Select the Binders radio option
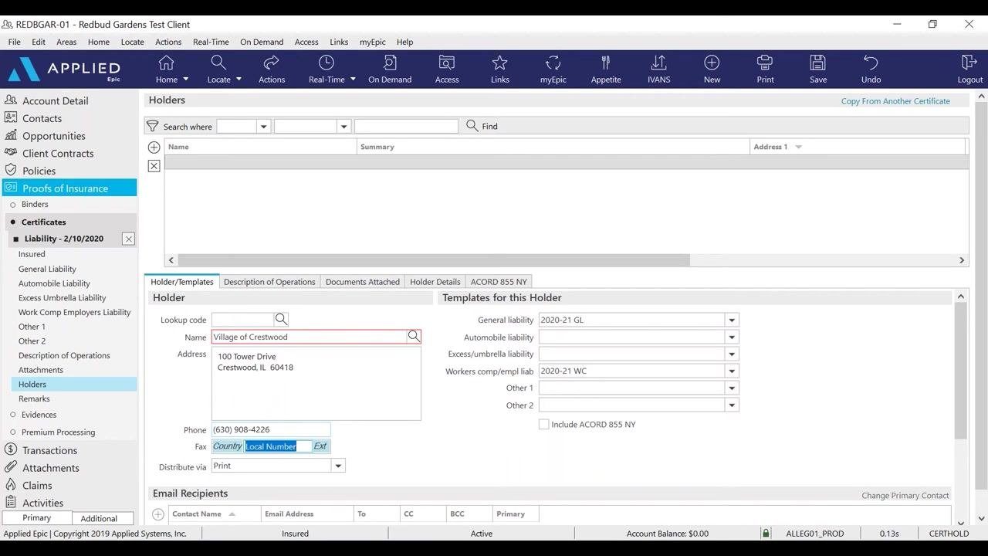The width and height of the screenshot is (988, 556). tap(13, 205)
